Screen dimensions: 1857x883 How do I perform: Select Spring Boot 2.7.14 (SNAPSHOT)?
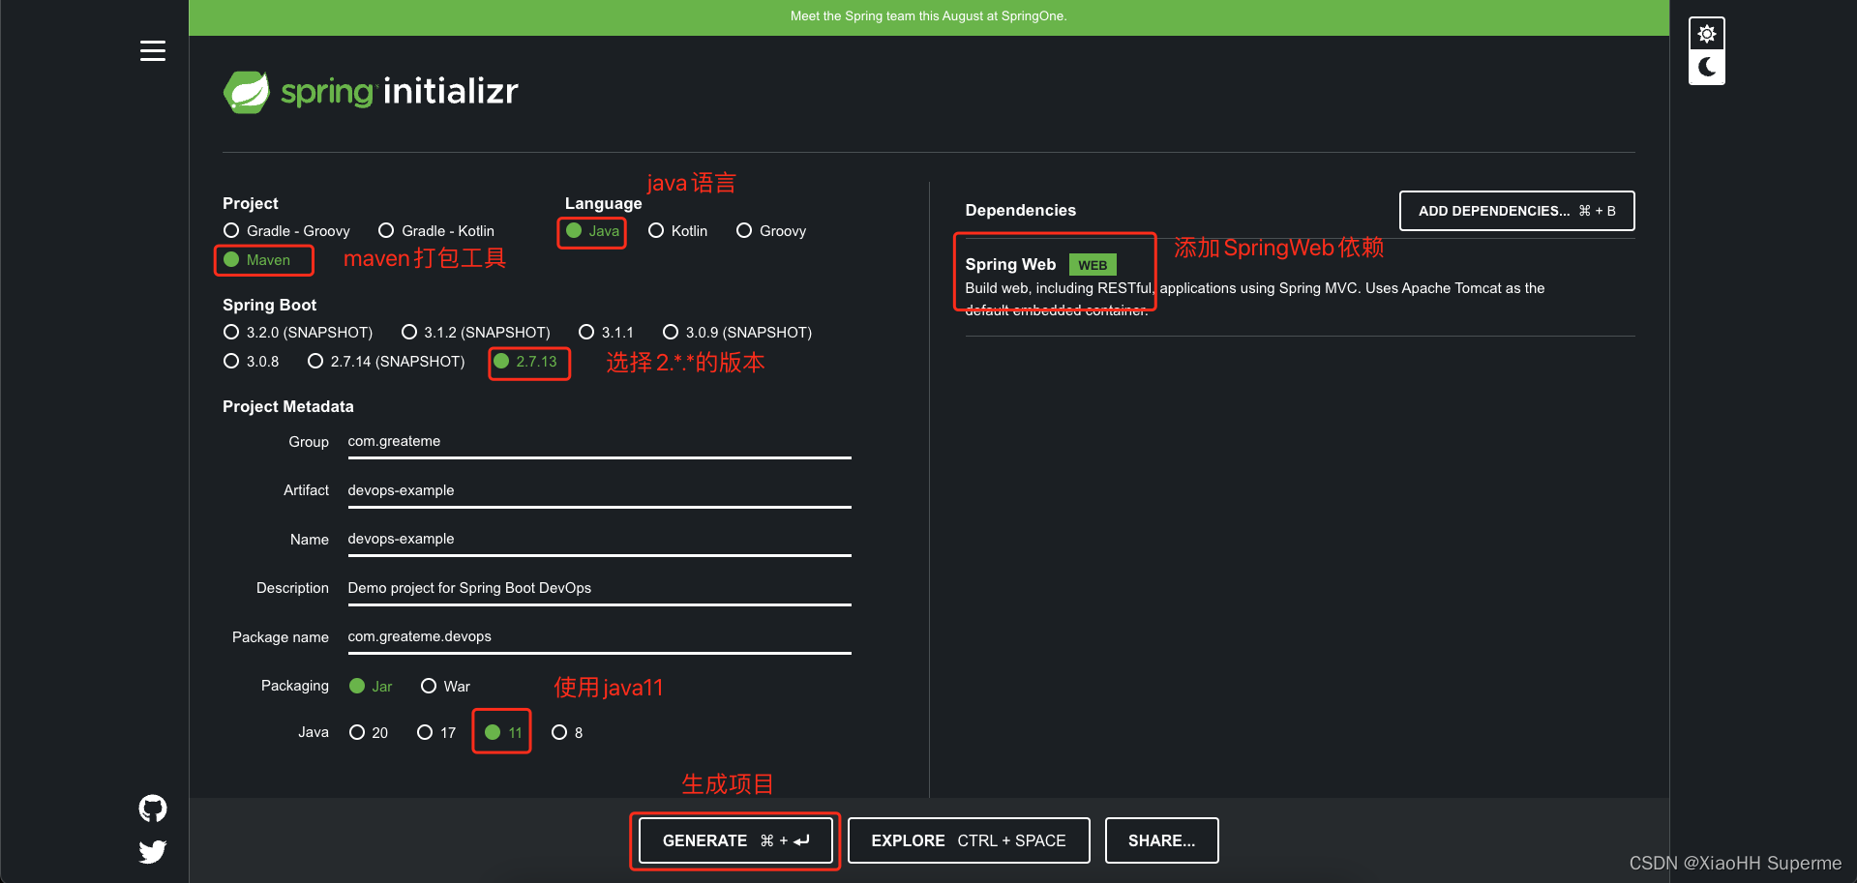click(x=386, y=362)
